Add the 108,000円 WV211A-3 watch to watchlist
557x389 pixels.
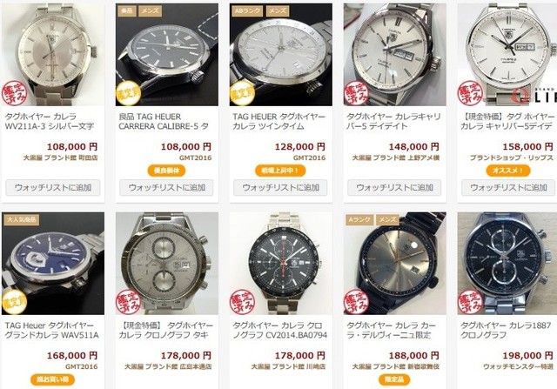53,188
